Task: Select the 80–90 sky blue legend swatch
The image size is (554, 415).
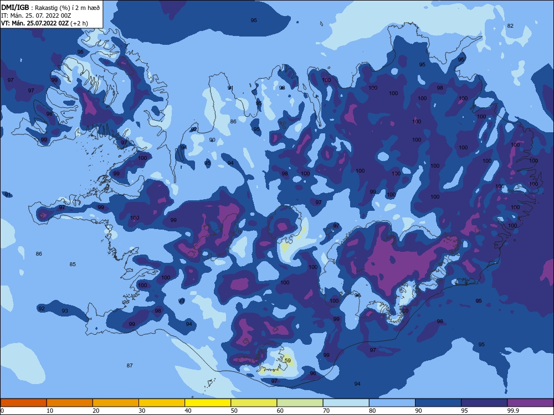Action: click(392, 403)
